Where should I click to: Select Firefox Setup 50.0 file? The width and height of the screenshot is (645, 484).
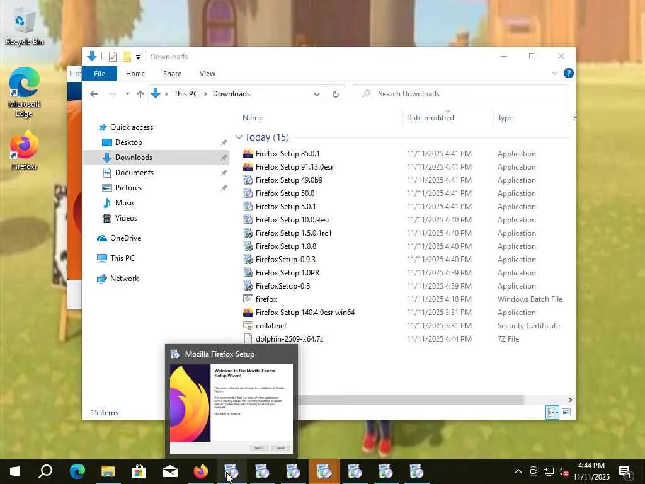tap(285, 193)
